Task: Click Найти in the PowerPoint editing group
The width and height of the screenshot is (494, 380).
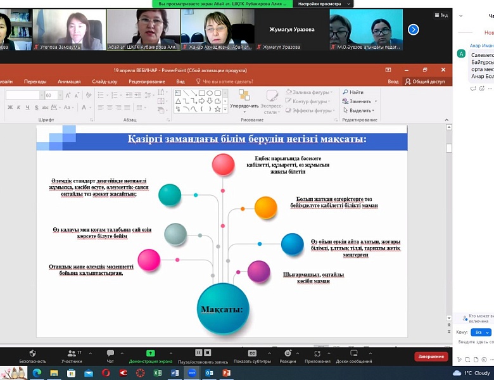Action: click(x=353, y=92)
